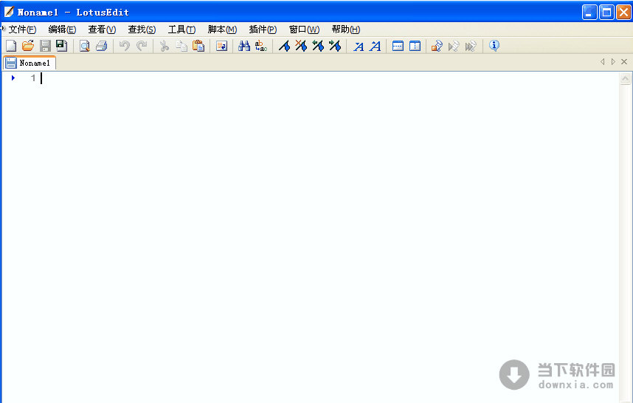Split window vertically icon
The height and width of the screenshot is (403, 633).
415,46
